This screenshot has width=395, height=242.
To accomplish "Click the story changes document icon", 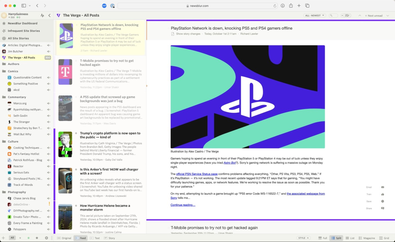I will 173,34.
